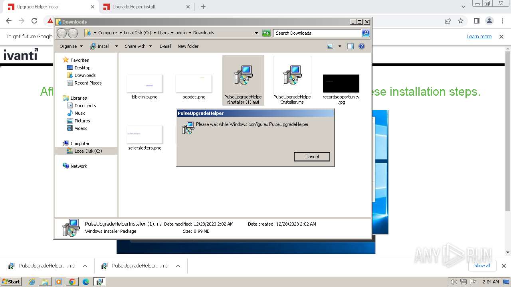This screenshot has width=511, height=287.
Task: Click the search magnifier icon
Action: point(366,33)
